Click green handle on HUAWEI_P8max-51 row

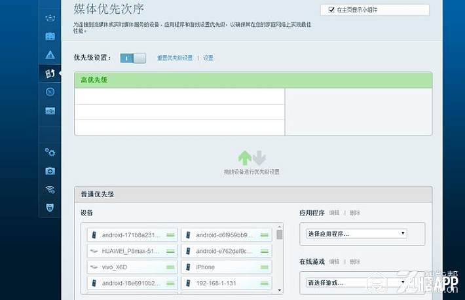click(x=170, y=251)
